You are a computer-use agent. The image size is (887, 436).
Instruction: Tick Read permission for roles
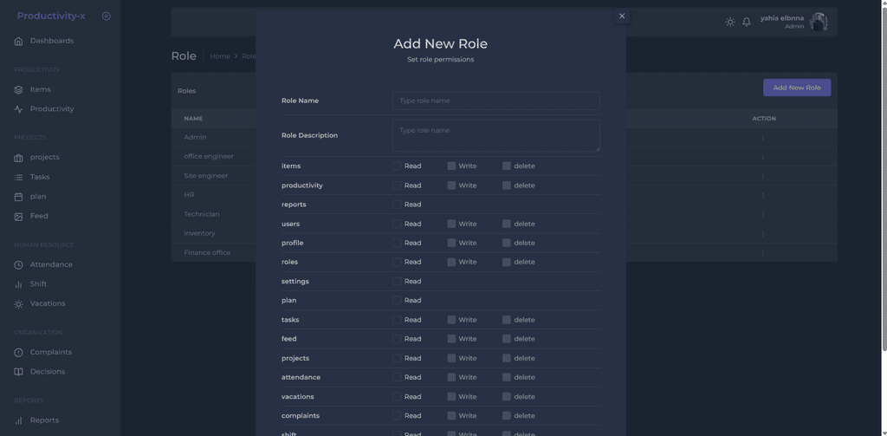click(397, 262)
